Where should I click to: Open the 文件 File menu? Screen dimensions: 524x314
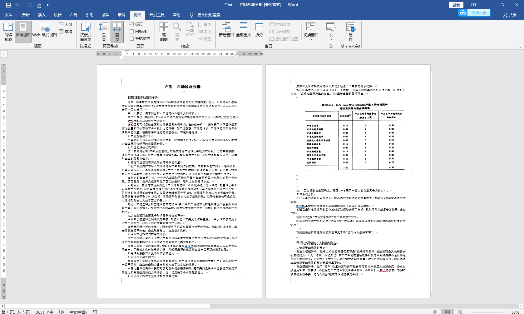(x=8, y=15)
